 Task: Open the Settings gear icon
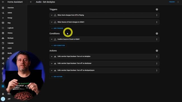click(3, 86)
